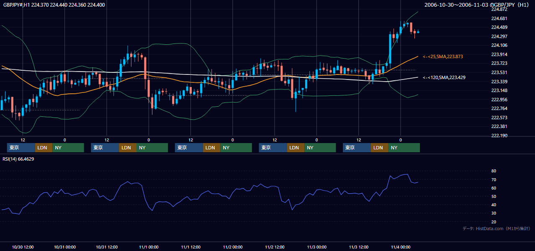Click the HistData.com data credit text
535x251 pixels.
tap(496, 228)
